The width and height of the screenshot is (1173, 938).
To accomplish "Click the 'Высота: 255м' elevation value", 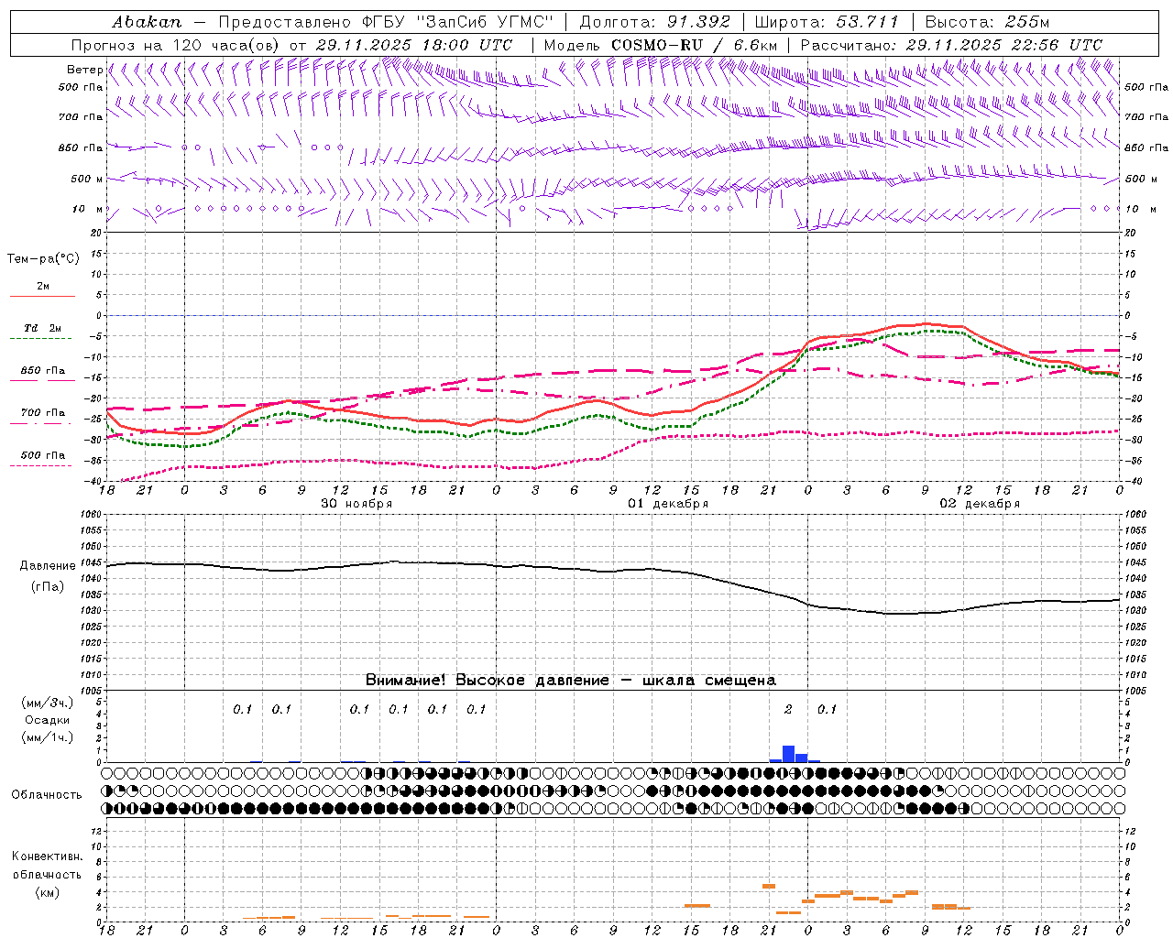I will tap(987, 21).
